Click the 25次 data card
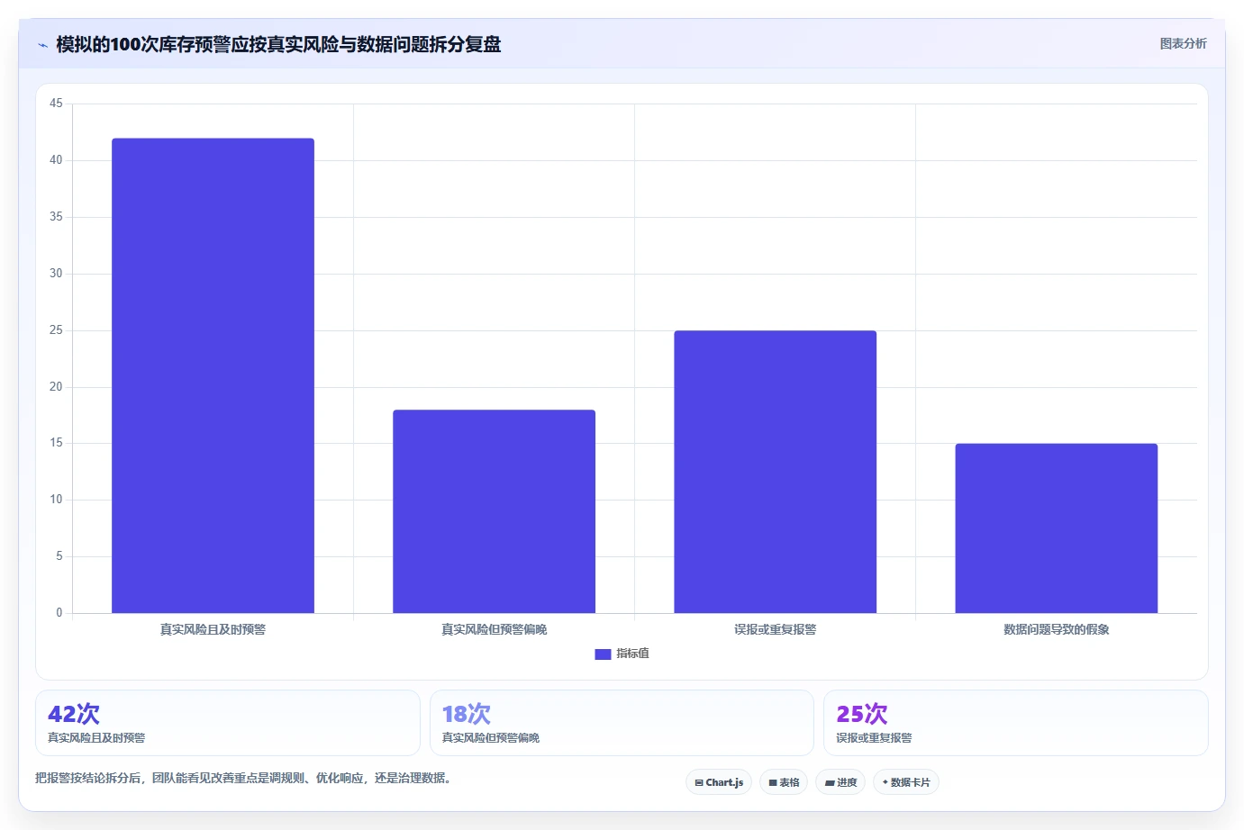This screenshot has height=830, width=1244. pyautogui.click(x=1016, y=723)
